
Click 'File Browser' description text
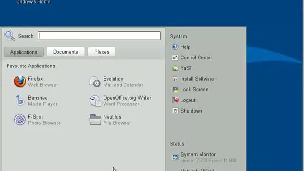(x=117, y=123)
